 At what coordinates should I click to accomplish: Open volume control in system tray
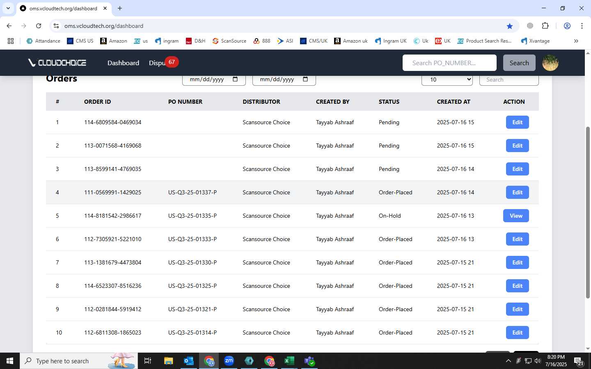pyautogui.click(x=537, y=361)
